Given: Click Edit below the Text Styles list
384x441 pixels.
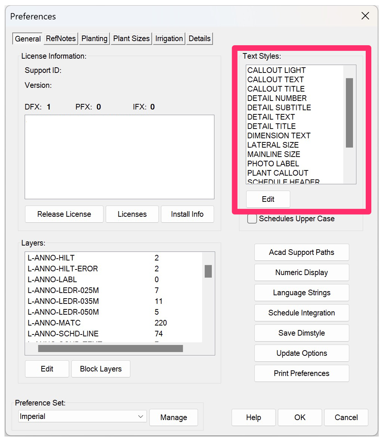Looking at the screenshot, I should click(x=268, y=199).
